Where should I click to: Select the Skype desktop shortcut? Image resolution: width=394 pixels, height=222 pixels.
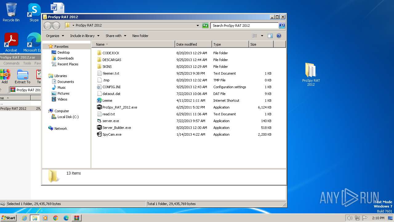(x=34, y=12)
